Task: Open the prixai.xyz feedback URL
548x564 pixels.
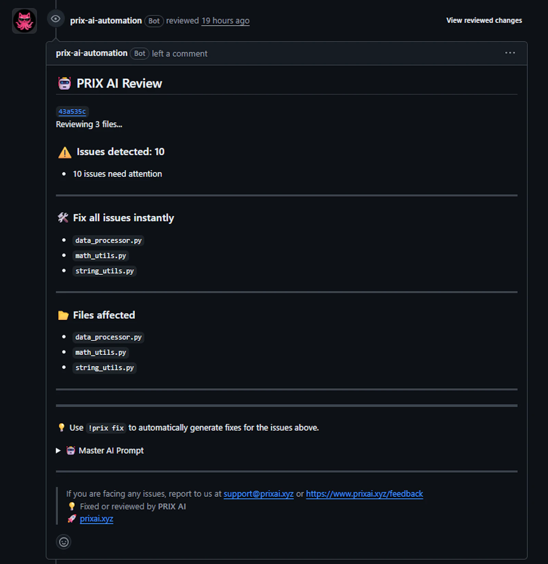Action: click(364, 494)
